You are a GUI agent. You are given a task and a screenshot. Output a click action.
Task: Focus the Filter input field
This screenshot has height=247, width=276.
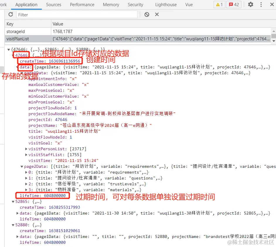(x=77, y=15)
